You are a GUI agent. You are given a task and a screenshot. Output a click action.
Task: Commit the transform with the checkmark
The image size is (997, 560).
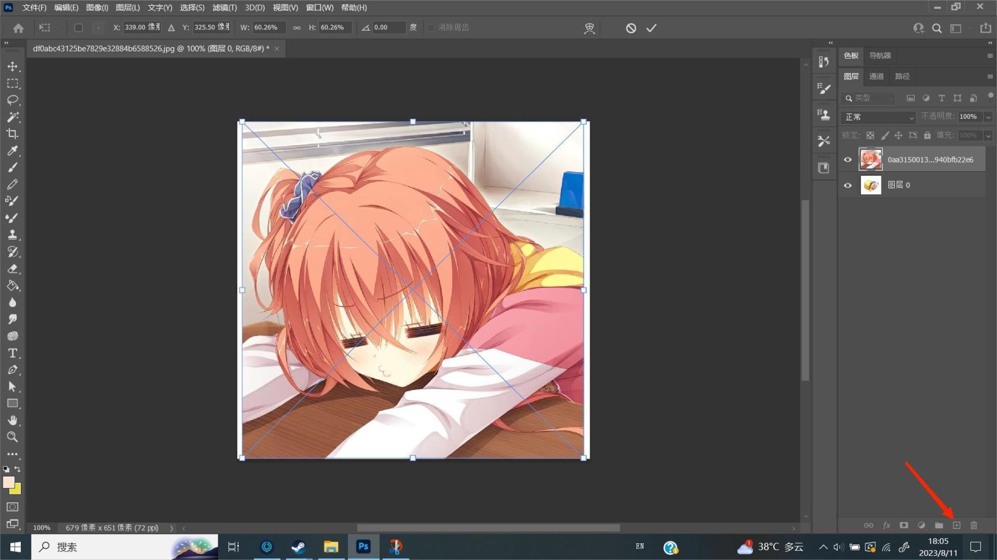click(651, 28)
